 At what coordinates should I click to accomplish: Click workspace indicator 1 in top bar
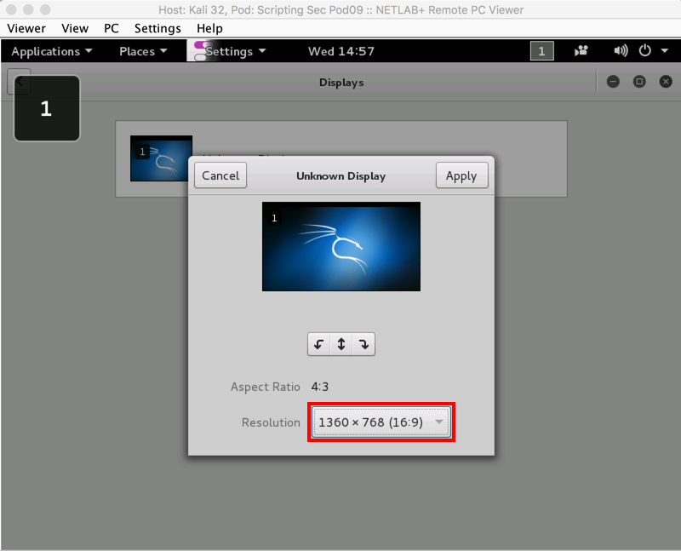click(x=541, y=51)
